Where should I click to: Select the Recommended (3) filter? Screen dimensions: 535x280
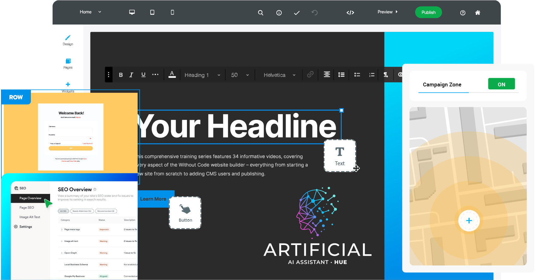[106, 211]
